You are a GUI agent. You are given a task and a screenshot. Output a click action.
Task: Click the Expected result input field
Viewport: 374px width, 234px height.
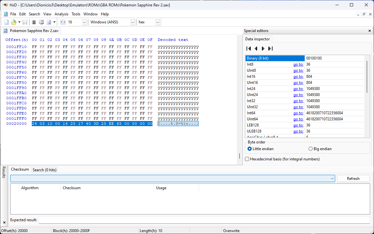coord(204,220)
